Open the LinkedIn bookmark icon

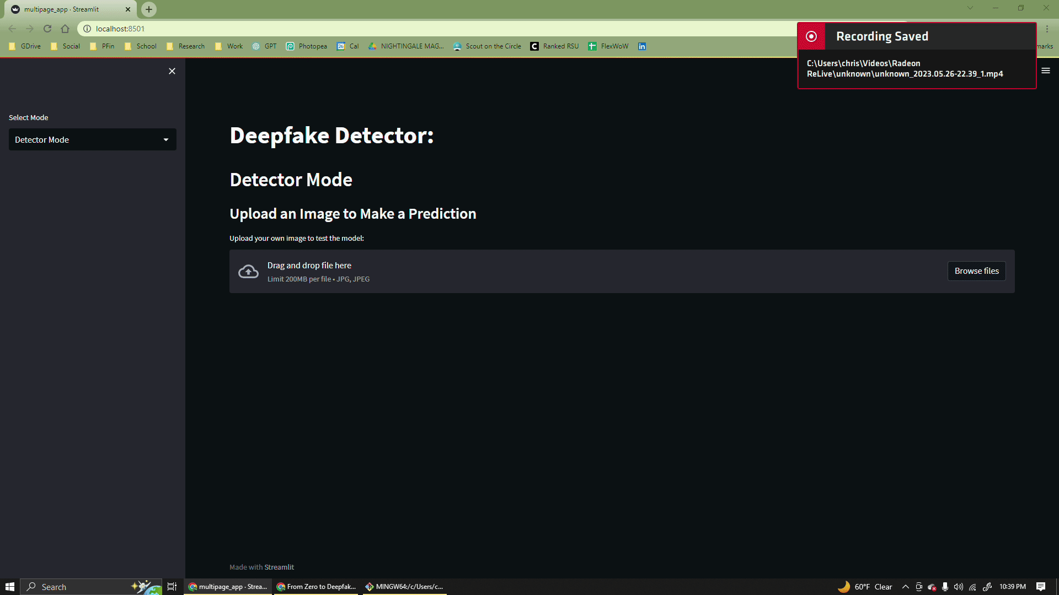(x=642, y=46)
